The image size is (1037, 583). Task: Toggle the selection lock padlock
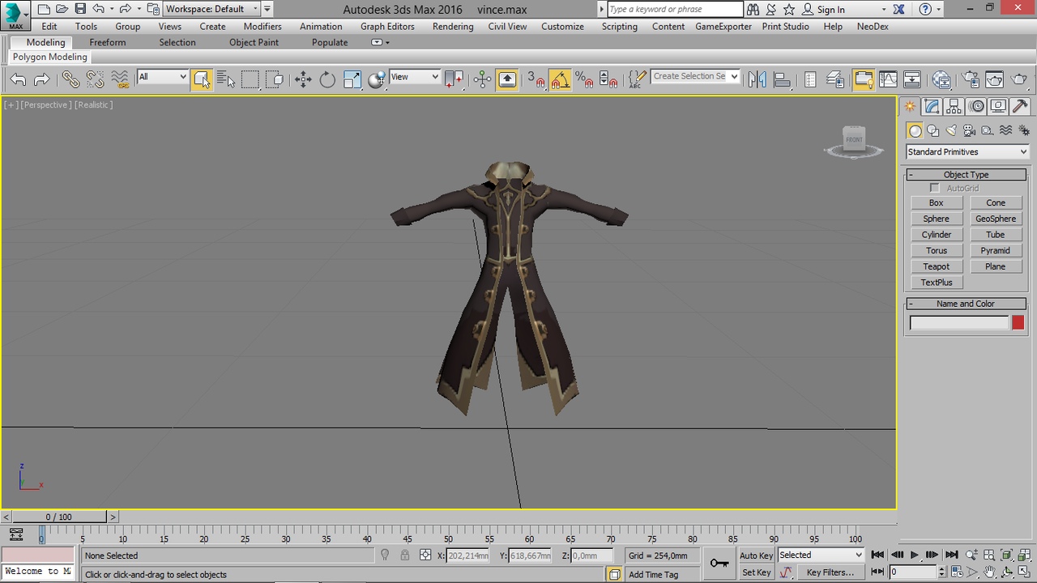(x=405, y=555)
